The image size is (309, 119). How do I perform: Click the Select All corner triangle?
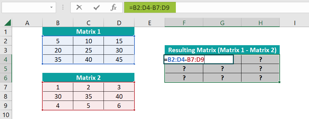coord(8,23)
